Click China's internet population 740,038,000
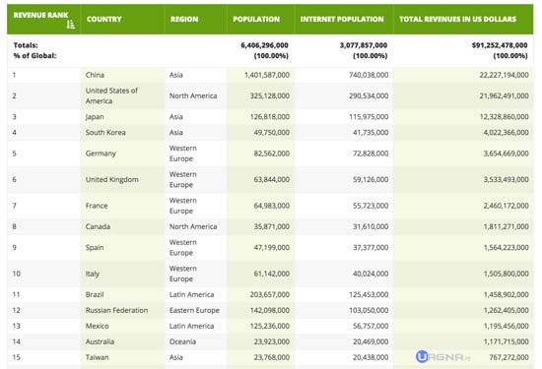This screenshot has height=369, width=542. 369,75
